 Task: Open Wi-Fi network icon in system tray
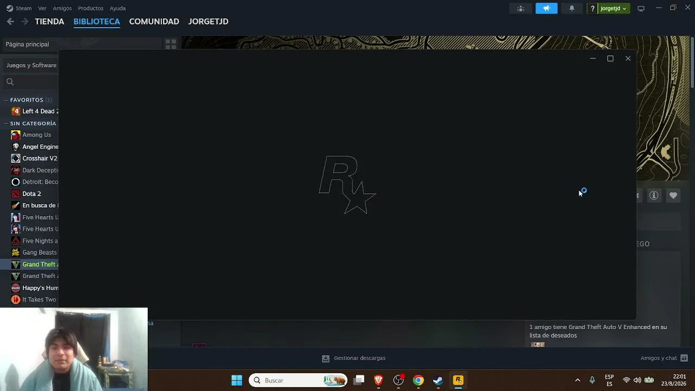click(x=627, y=380)
